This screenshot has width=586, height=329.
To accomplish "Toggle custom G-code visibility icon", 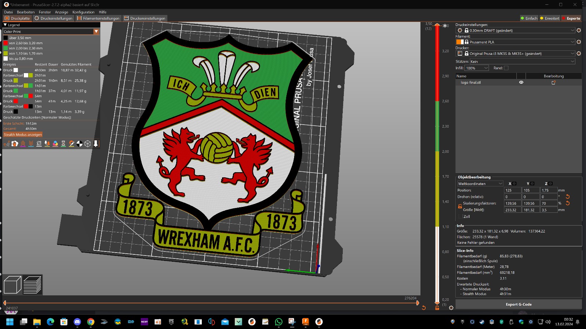I will click(71, 144).
